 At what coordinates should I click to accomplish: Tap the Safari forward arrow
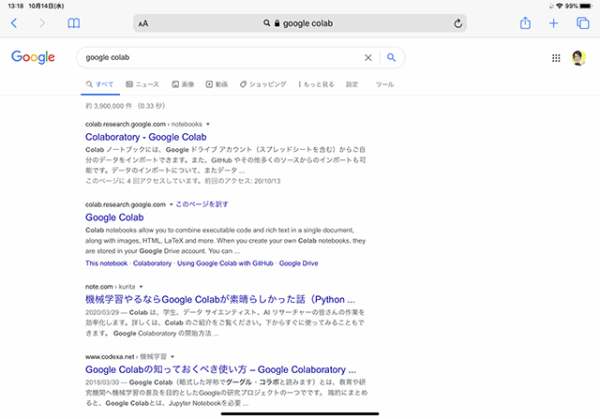(42, 23)
